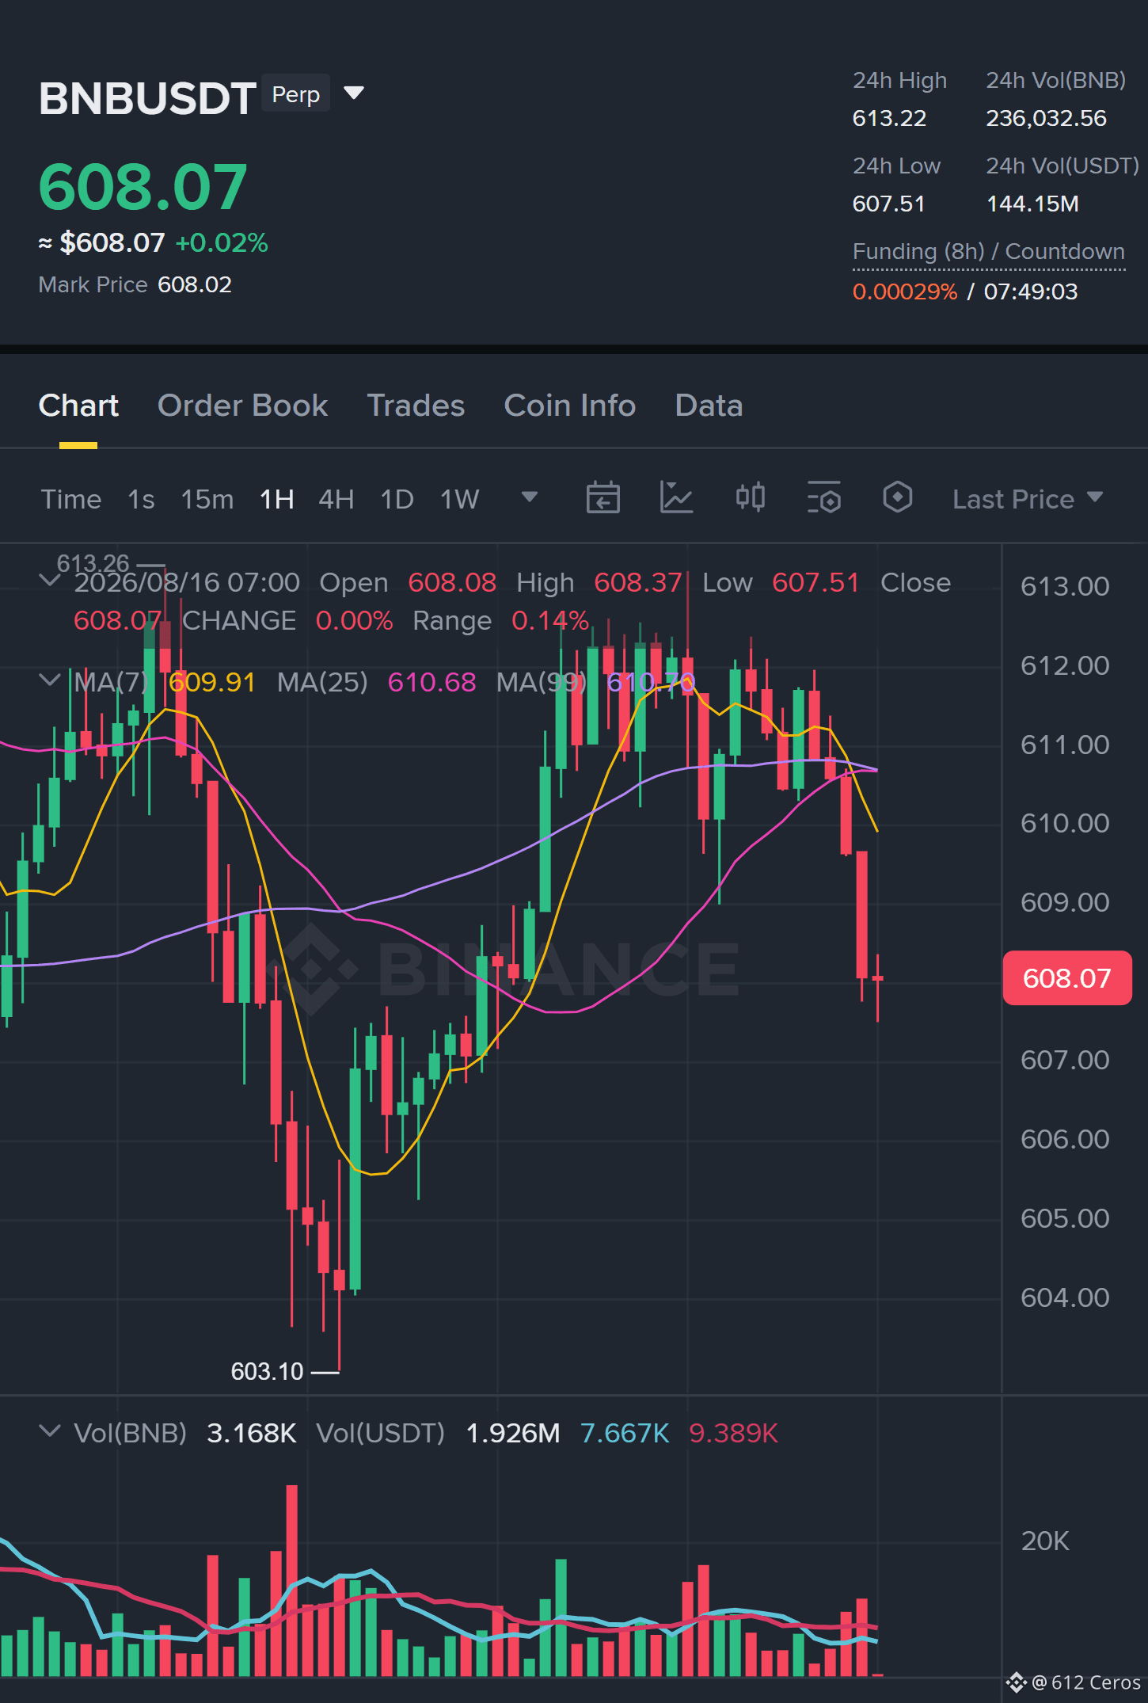Click the volume MA value 7.667K

[625, 1433]
